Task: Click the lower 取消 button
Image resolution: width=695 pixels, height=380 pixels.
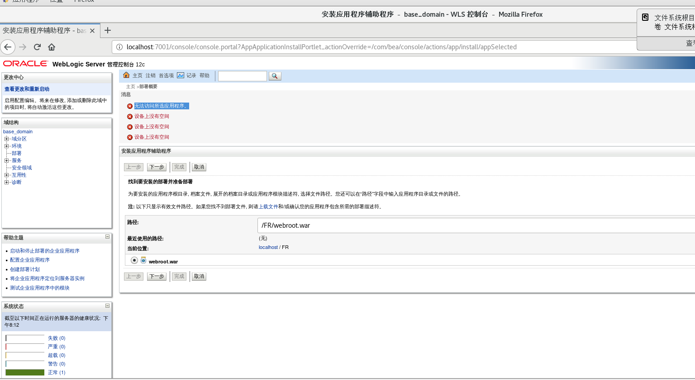Action: [199, 277]
